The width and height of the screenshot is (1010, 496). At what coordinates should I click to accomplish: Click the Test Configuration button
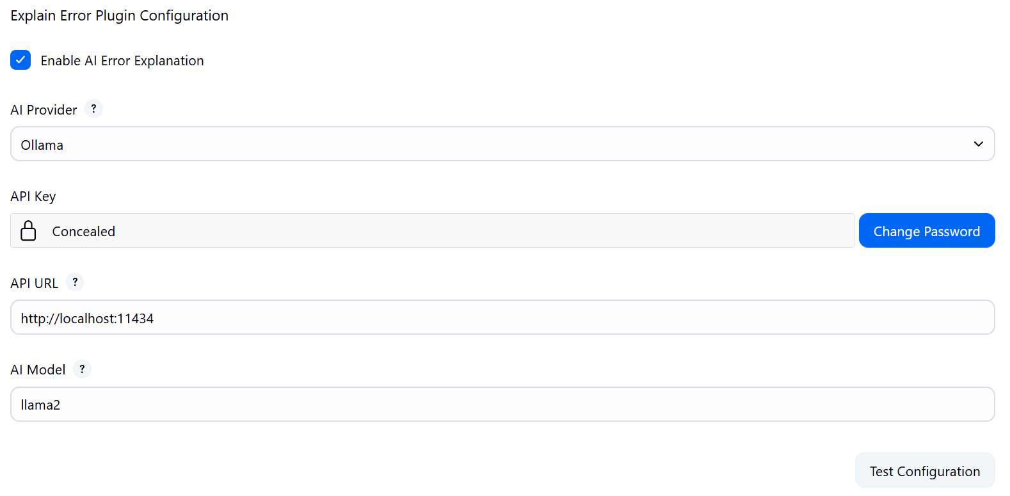[924, 471]
